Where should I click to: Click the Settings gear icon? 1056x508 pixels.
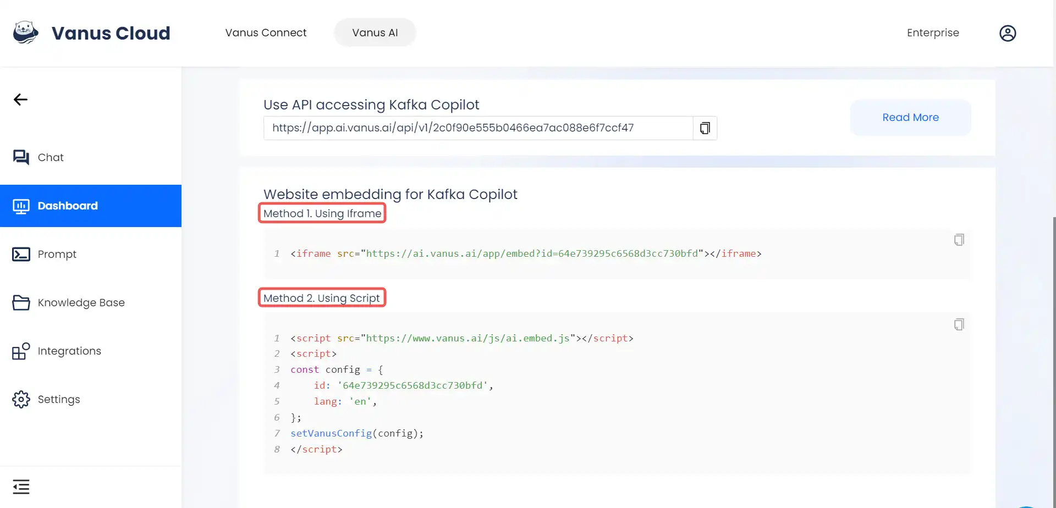pos(21,399)
